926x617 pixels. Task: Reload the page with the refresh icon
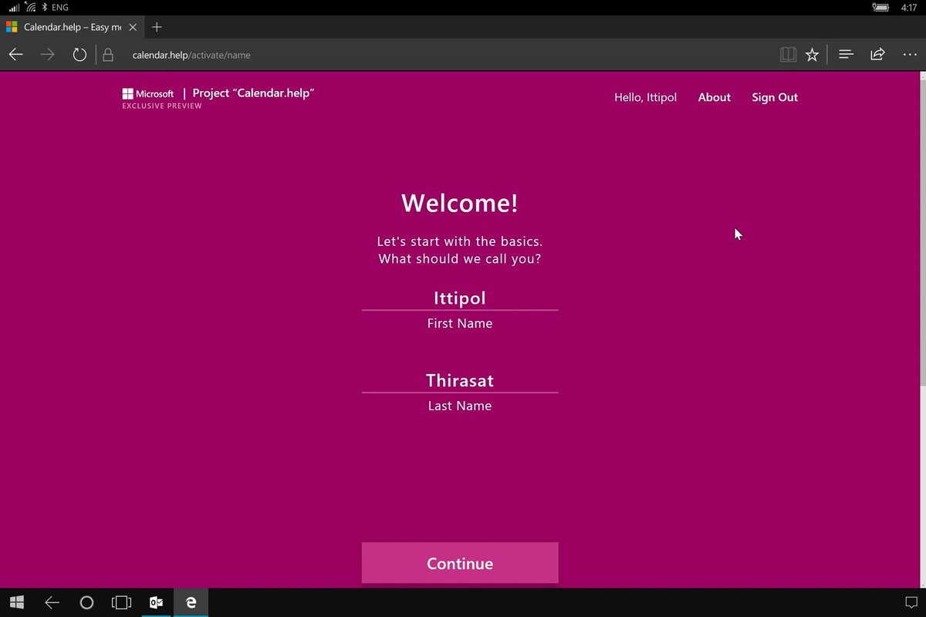[x=79, y=55]
